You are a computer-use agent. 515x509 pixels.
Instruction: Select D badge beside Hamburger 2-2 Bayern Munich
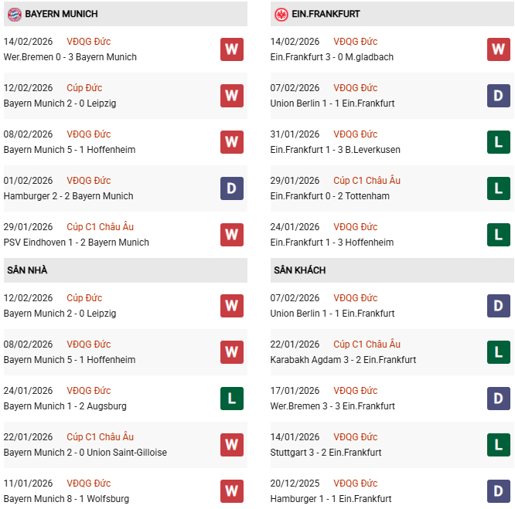pos(231,188)
